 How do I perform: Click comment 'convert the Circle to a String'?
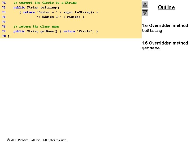click(45, 3)
